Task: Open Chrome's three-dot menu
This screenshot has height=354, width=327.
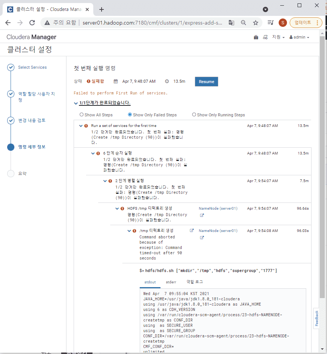Action: 318,23
